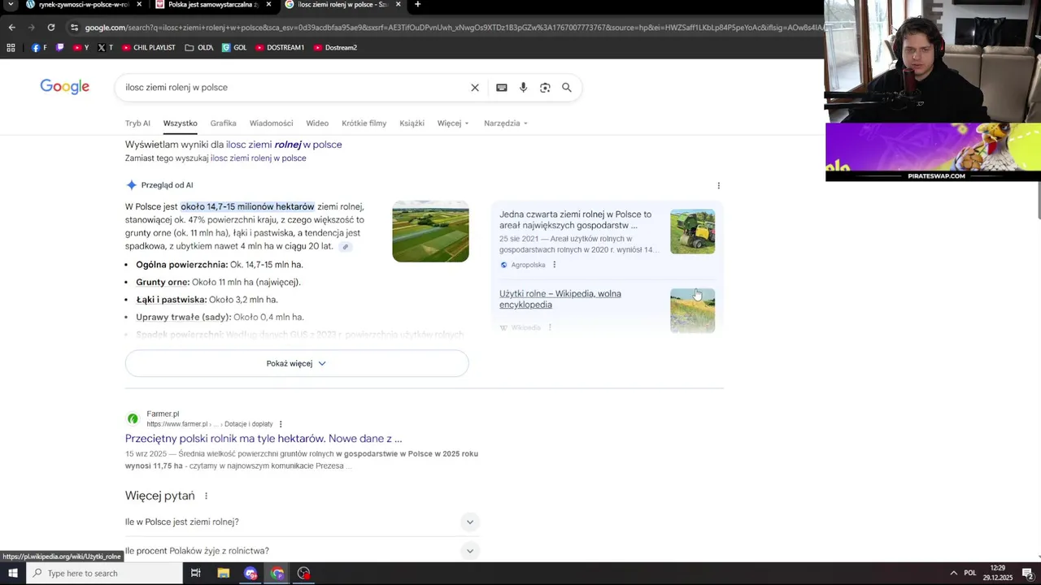Switch to the Wiadomości tab
This screenshot has width=1041, height=585.
click(x=271, y=123)
